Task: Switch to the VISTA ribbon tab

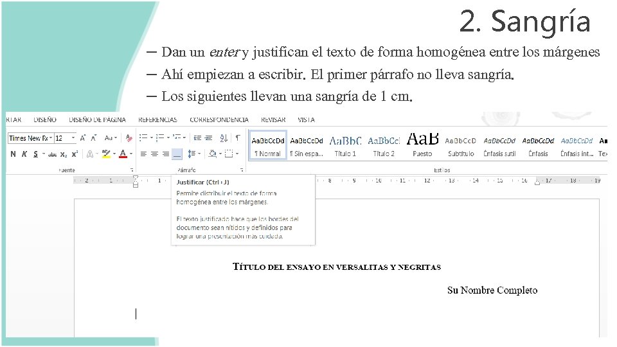Action: click(306, 120)
